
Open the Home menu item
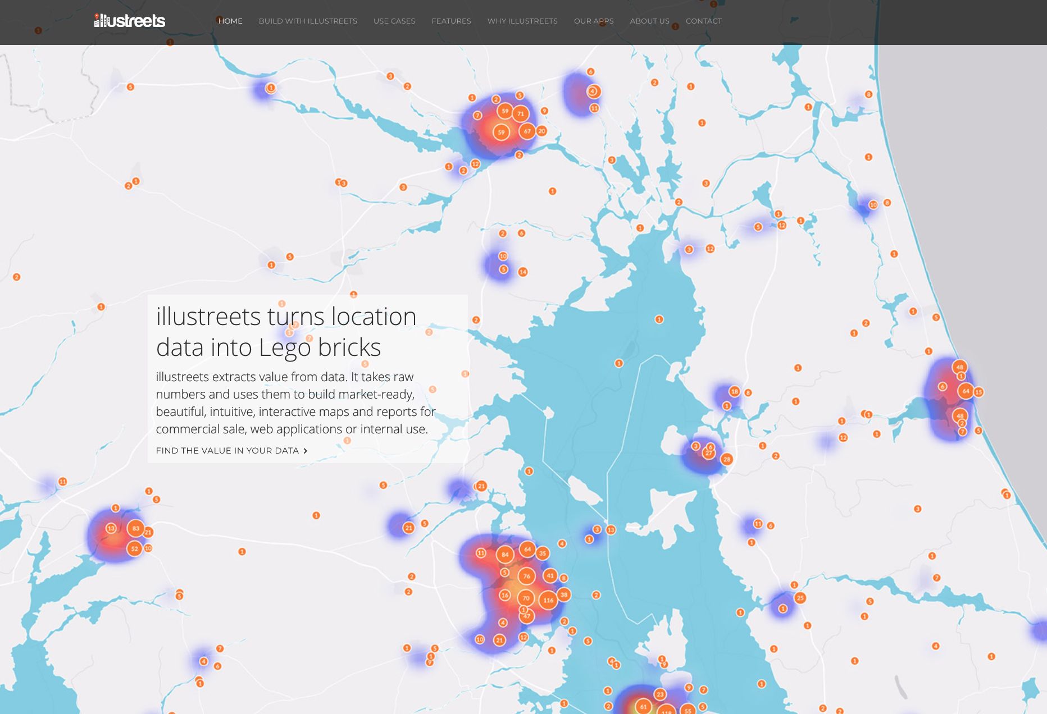pyautogui.click(x=230, y=21)
